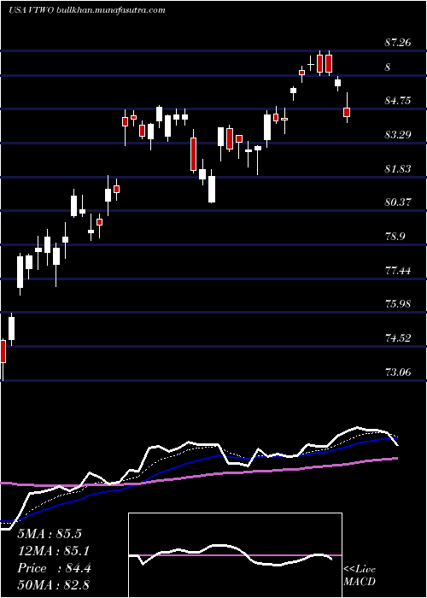Click the USA VTWO chart title

[32, 10]
